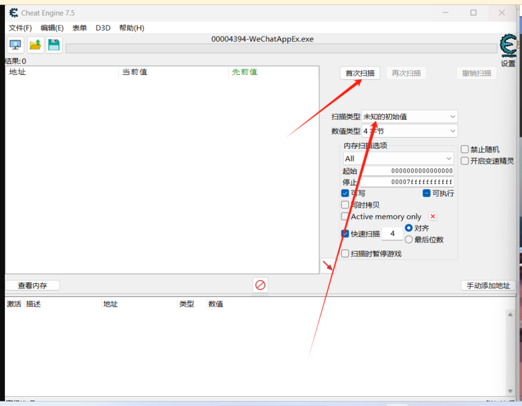Screen dimensions: 522x406
Task: Toggle the 可写 writable checkbox
Action: pos(345,193)
